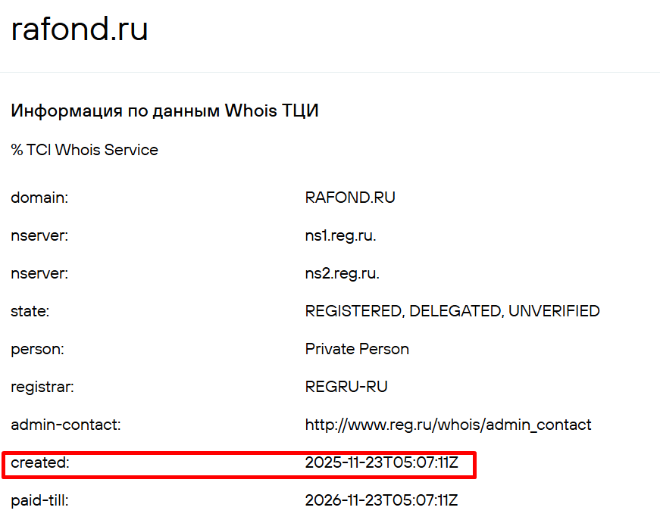Click the ns2.reg.ru. nameserver value

point(342,273)
